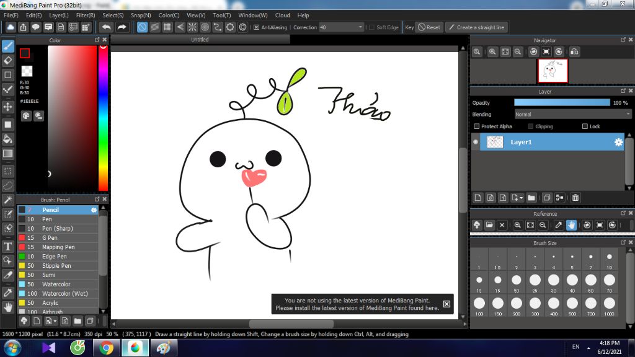Image resolution: width=635 pixels, height=357 pixels.
Task: Select the Brush tool in left toolbar
Action: click(7, 46)
